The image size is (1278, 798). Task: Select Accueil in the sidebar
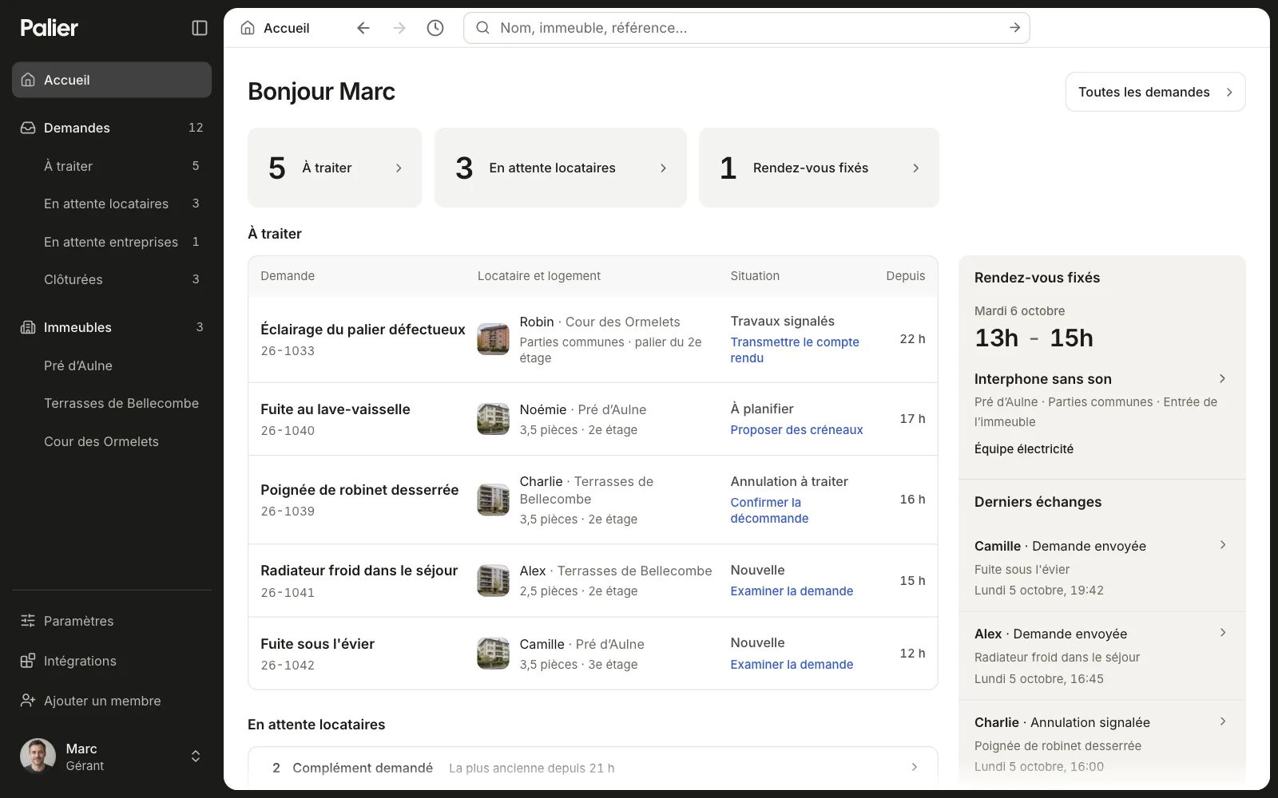coord(112,80)
